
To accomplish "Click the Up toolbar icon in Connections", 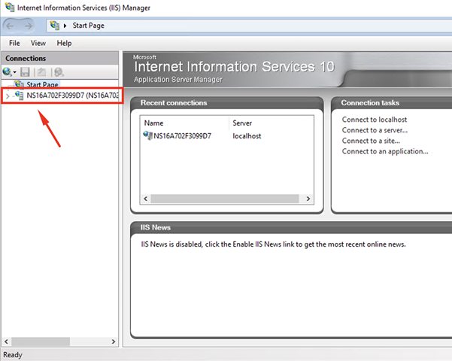I will [41, 71].
